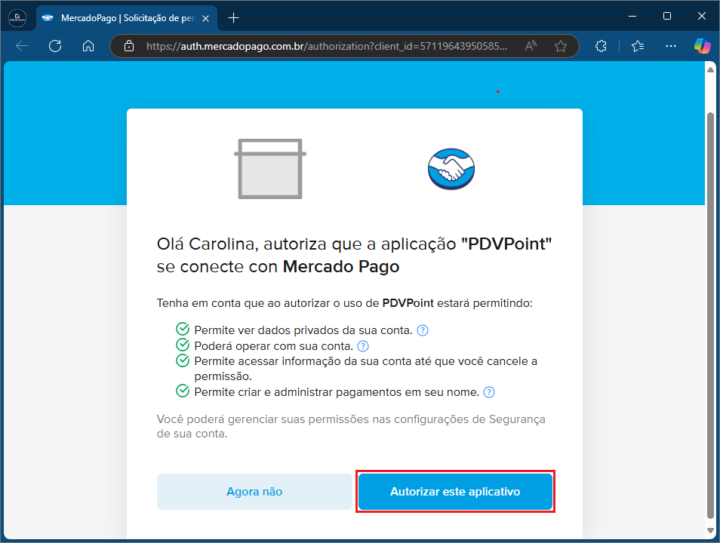Add page to favorites with star icon
This screenshot has width=720, height=543.
click(x=561, y=46)
